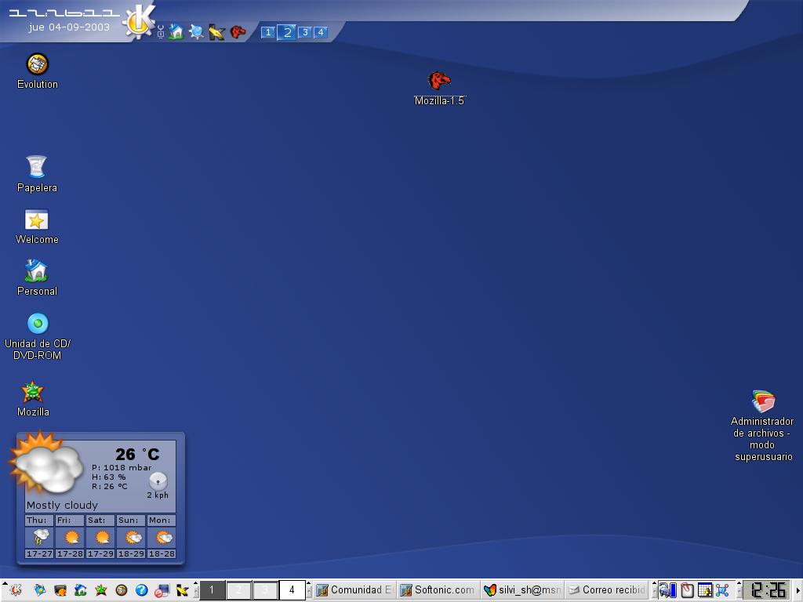The width and height of the screenshot is (803, 602).
Task: Click the weather widget cloud and sun image
Action: [x=46, y=462]
